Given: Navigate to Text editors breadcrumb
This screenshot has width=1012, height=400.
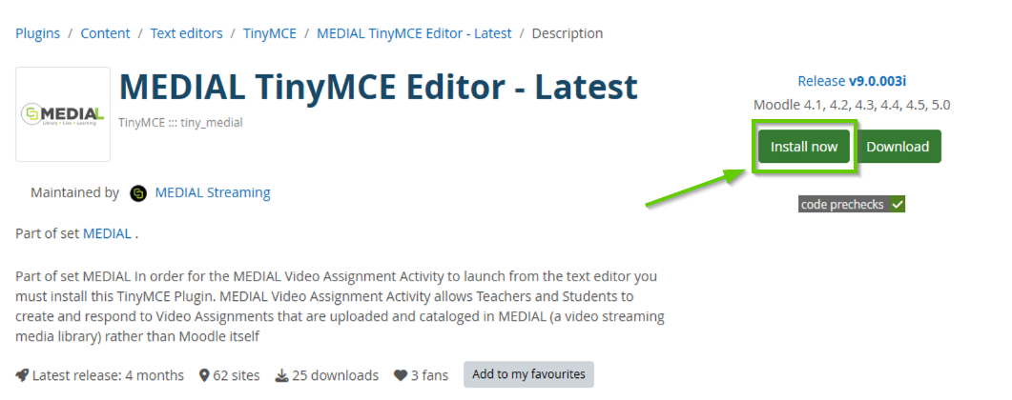Looking at the screenshot, I should tap(186, 33).
